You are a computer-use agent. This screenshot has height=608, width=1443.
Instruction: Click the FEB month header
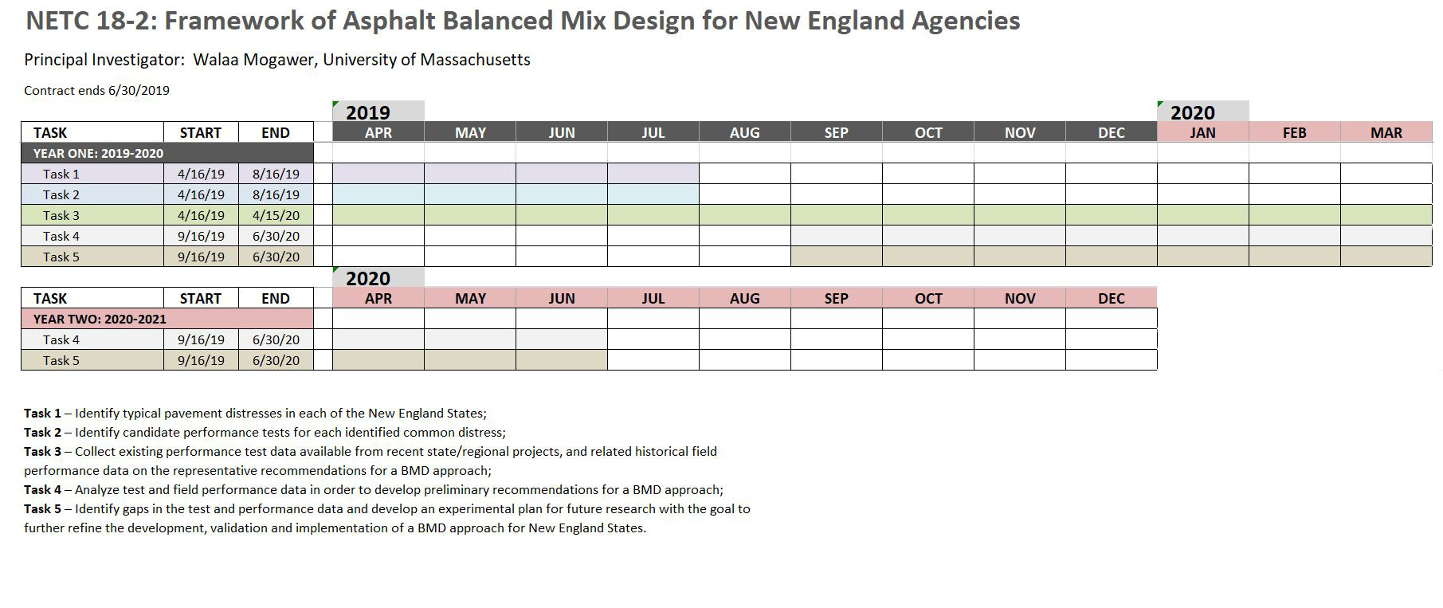coord(1295,132)
